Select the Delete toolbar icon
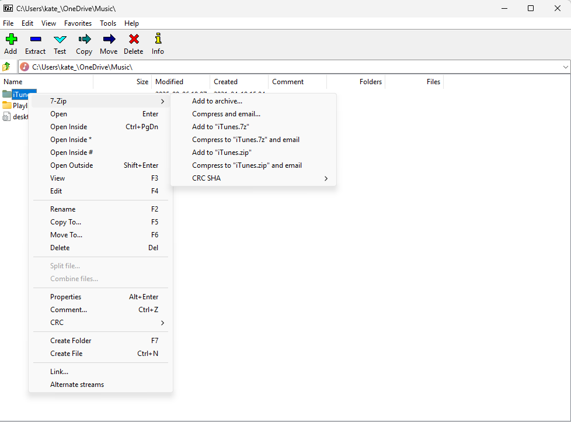 (x=133, y=43)
